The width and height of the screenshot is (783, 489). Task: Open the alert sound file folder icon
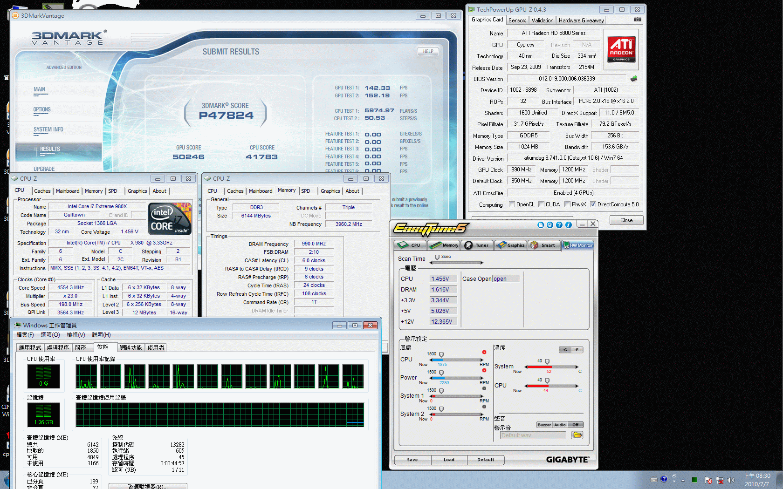[x=577, y=435]
